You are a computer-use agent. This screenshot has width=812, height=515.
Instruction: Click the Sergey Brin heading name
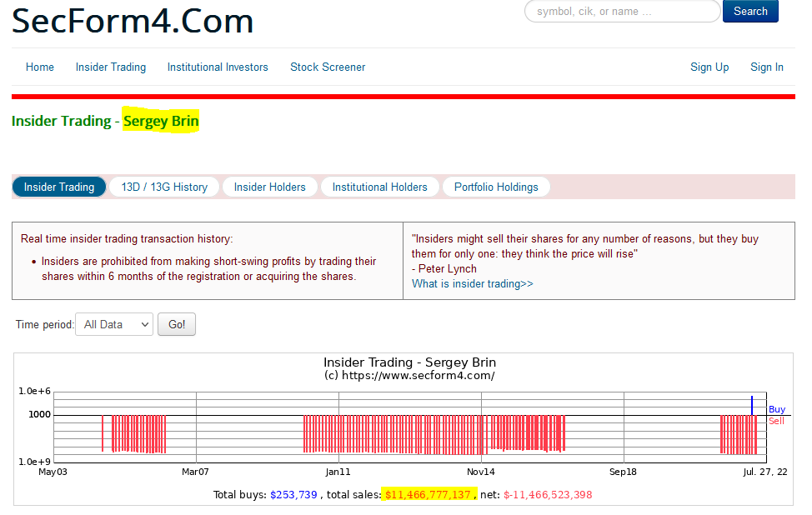161,121
